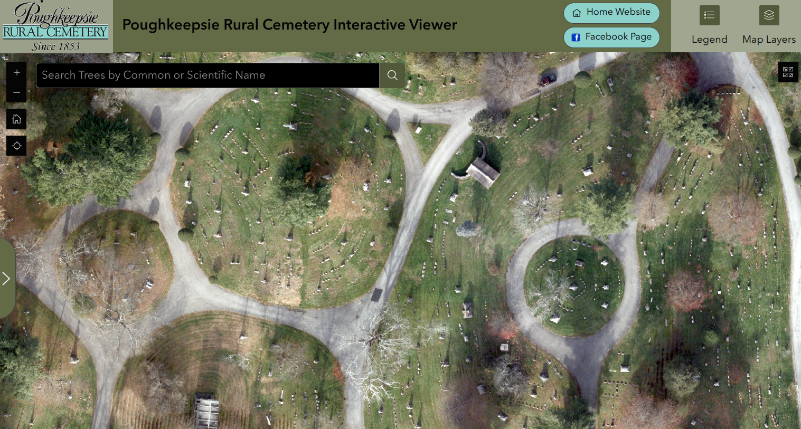Viewport: 801px width, 429px height.
Task: Click the Interactive Viewer title text
Action: click(x=289, y=25)
